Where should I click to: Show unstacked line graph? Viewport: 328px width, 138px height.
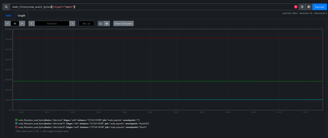pos(101,23)
